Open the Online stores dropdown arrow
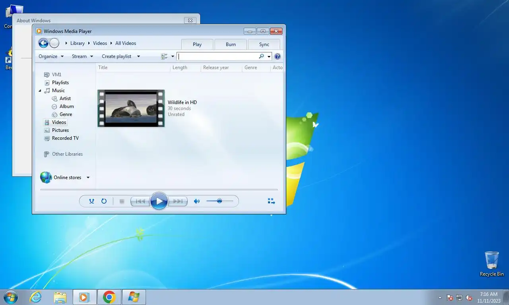Viewport: 509px width, 305px height. click(88, 178)
